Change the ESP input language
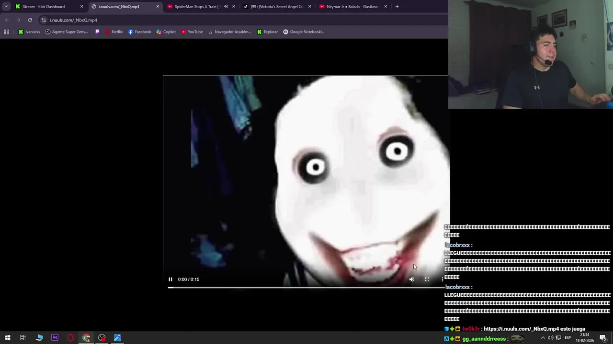This screenshot has height=344, width=613. (x=568, y=338)
